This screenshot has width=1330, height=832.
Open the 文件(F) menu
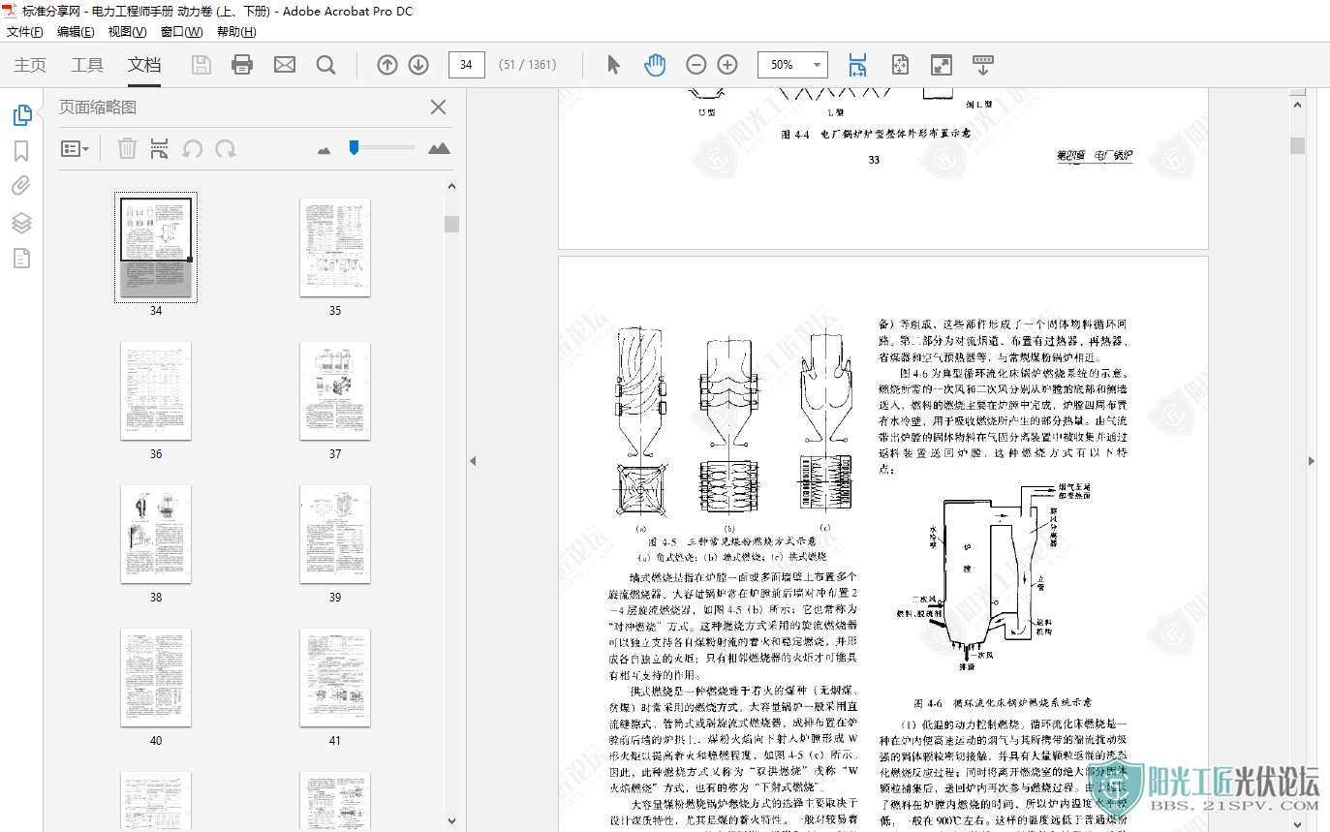pyautogui.click(x=24, y=32)
